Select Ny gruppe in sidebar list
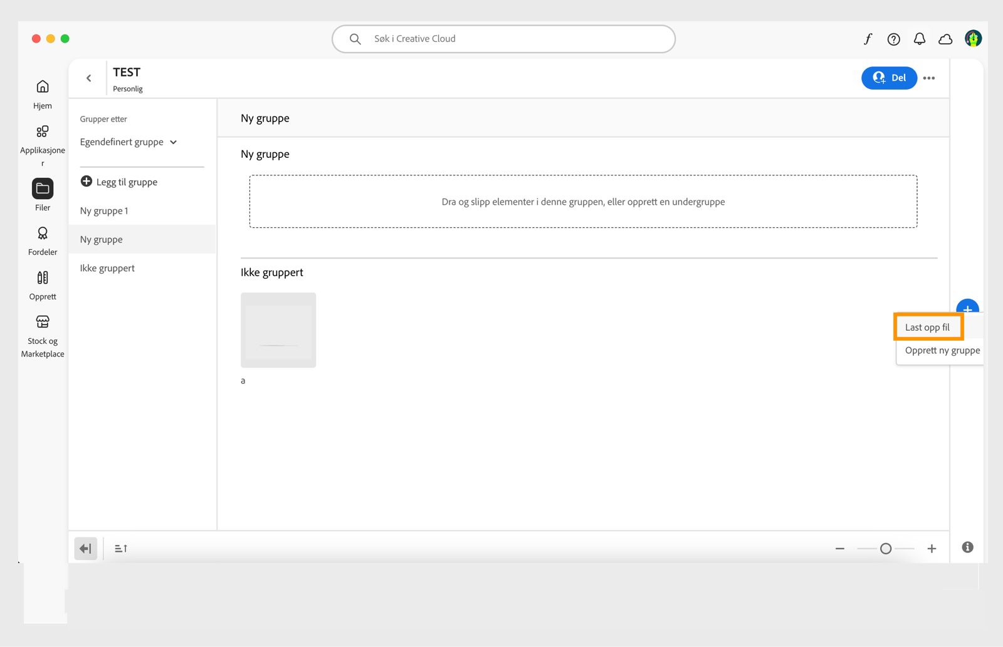Viewport: 1003px width, 647px height. [x=142, y=239]
